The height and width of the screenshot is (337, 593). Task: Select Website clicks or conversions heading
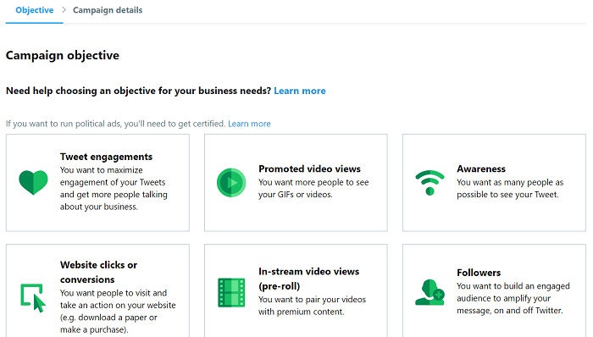[98, 272]
